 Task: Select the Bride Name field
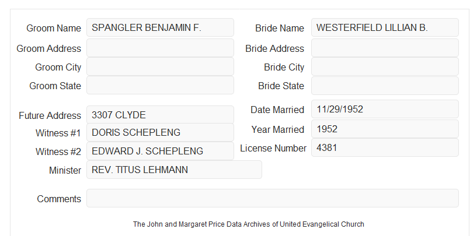pyautogui.click(x=385, y=27)
